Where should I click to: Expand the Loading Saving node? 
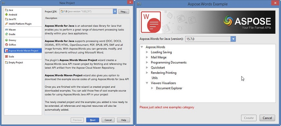coord(147,52)
